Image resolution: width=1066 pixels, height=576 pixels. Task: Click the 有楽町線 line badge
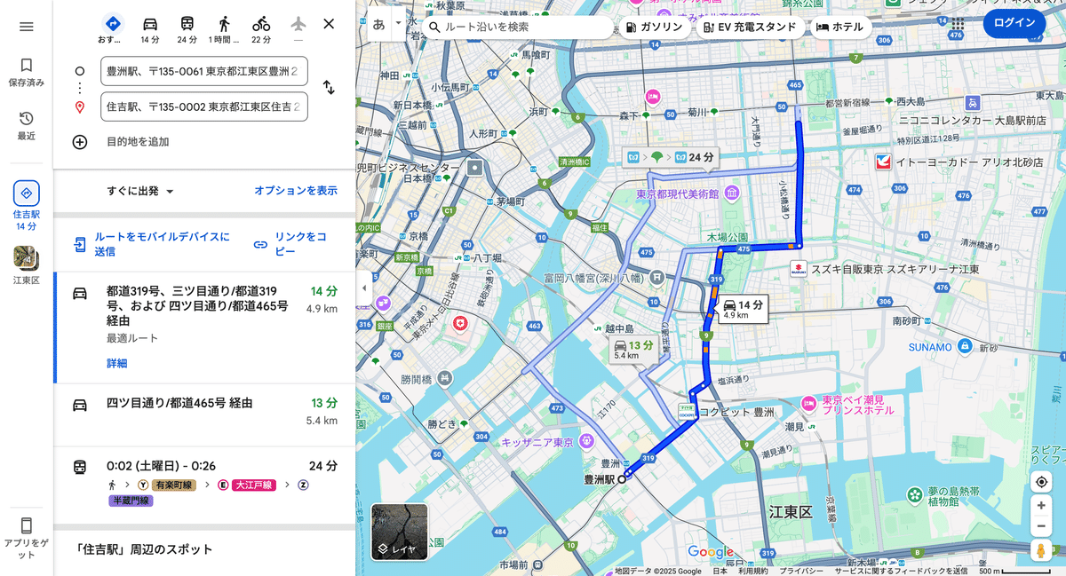174,485
